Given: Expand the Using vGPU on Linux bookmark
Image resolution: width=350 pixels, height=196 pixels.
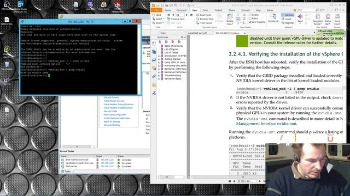Looking at the screenshot, I should tap(159, 63).
